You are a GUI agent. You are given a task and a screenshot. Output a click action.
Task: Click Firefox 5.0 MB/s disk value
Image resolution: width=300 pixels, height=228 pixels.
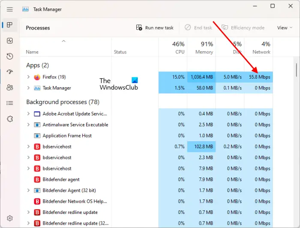tap(232, 77)
